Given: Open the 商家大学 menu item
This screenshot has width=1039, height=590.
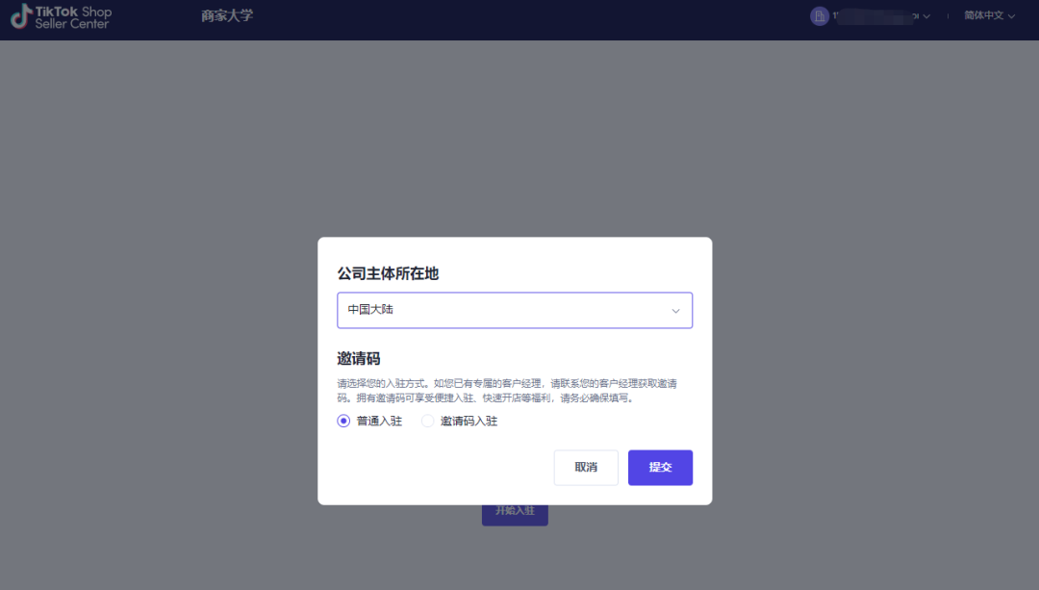Looking at the screenshot, I should [226, 15].
